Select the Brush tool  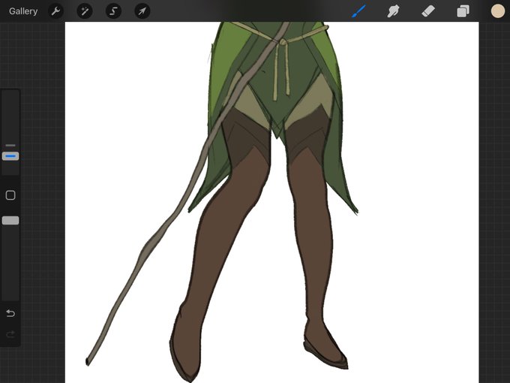358,11
